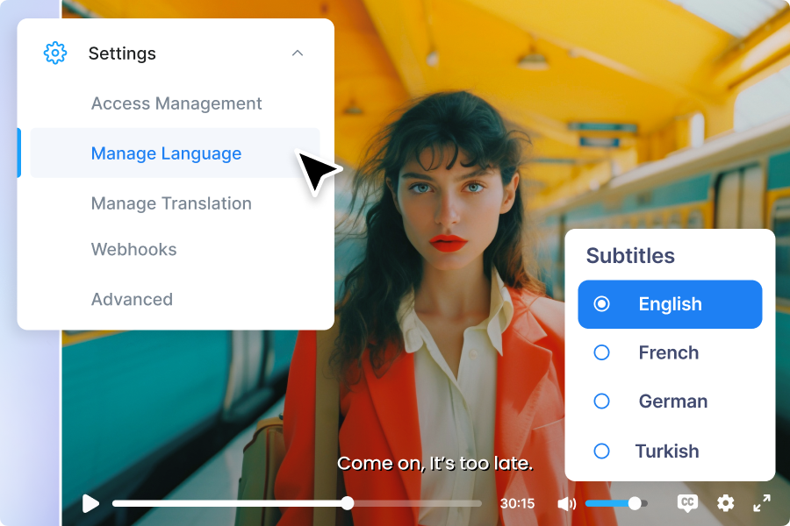This screenshot has width=790, height=526.
Task: Toggle closed captions with the CC icon
Action: [x=687, y=502]
